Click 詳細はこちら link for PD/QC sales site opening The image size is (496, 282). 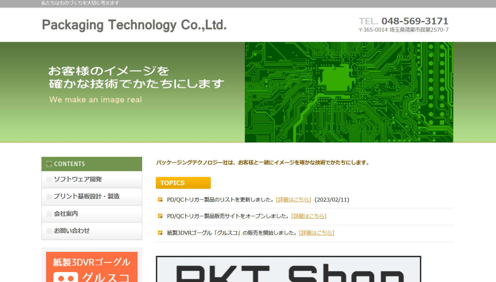(309, 216)
